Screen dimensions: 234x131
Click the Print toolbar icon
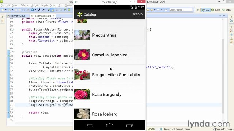pos(23,10)
